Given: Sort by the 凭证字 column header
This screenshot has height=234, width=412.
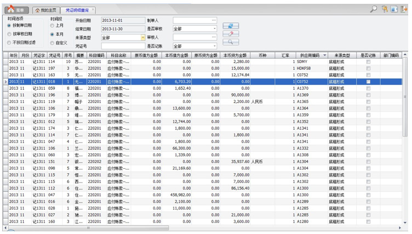Looking at the screenshot, I should click(39, 55).
